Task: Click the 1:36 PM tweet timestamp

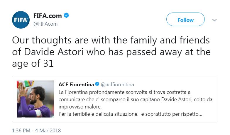Action: (x=21, y=130)
